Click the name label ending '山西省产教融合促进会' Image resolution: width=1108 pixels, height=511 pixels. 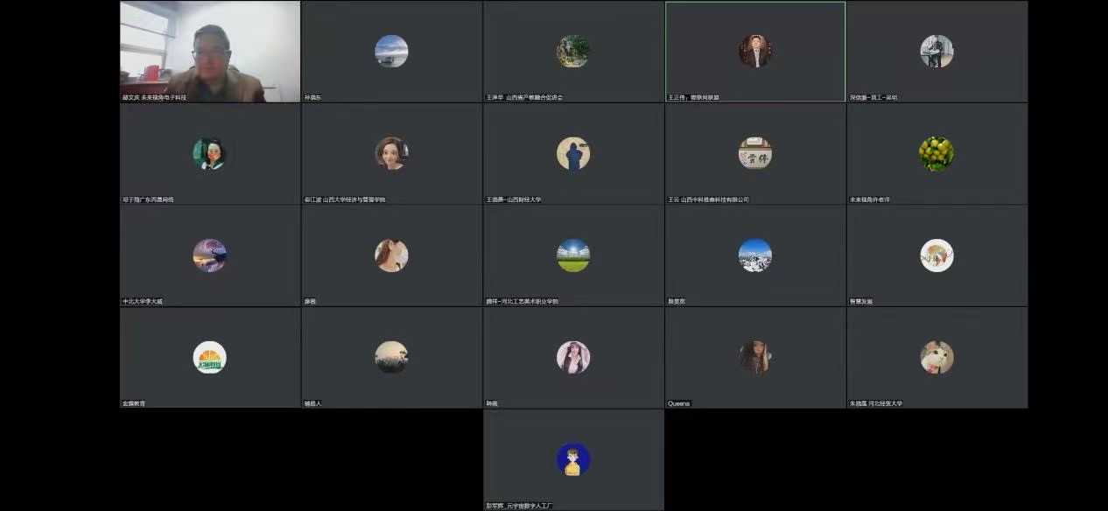[x=524, y=98]
